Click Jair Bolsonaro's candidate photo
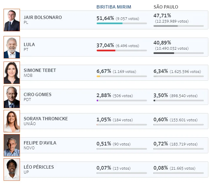210x184 pixels. [x=12, y=20]
